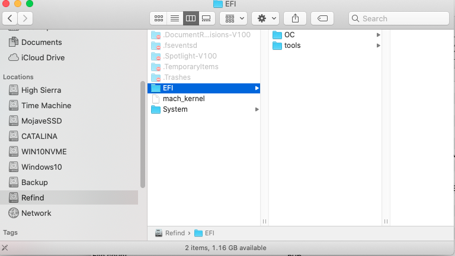Focus the Search field
This screenshot has height=256, width=455.
pyautogui.click(x=399, y=18)
